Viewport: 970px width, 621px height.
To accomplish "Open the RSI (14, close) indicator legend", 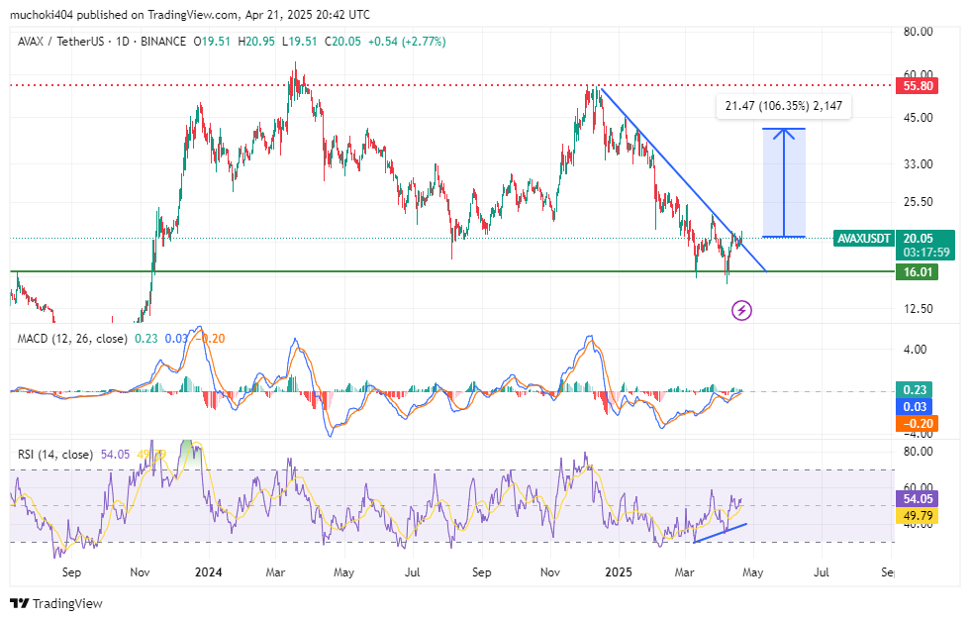I will 55,455.
